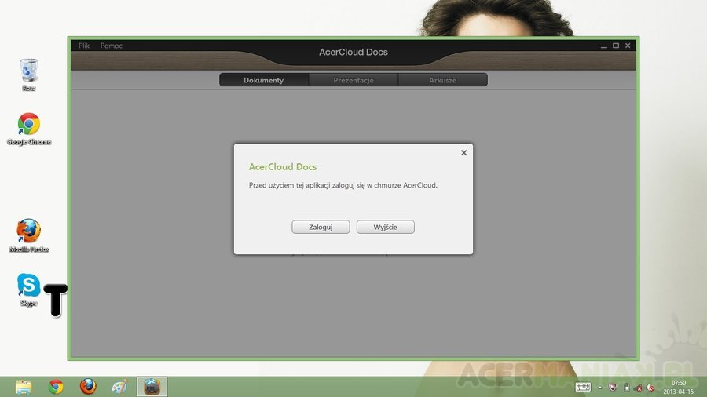The width and height of the screenshot is (707, 397).
Task: Minimize the AcerCloud Docs window
Action: click(x=604, y=46)
